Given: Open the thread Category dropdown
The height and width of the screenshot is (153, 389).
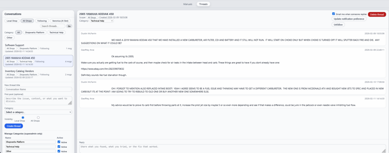Looking at the screenshot, I should (x=101, y=21).
